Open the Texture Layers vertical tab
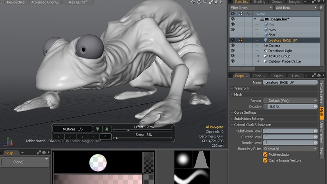This screenshot has width=327, height=184. pos(322,92)
